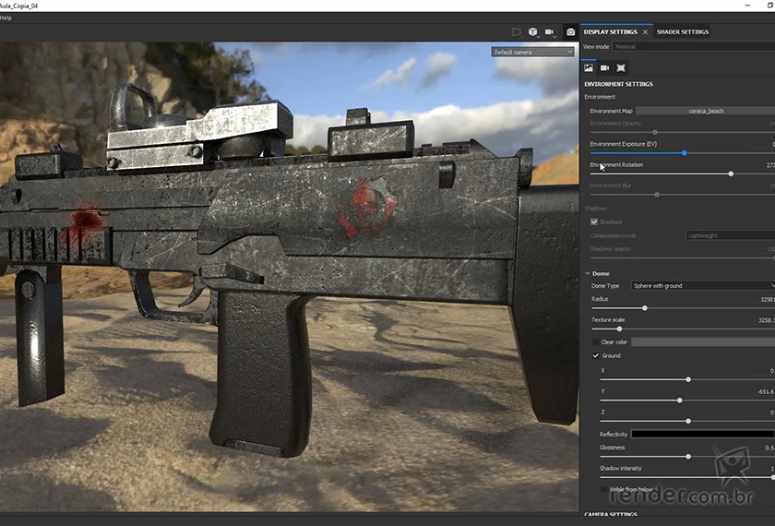The image size is (775, 526).
Task: Open the Dome Type dropdown
Action: (x=701, y=286)
